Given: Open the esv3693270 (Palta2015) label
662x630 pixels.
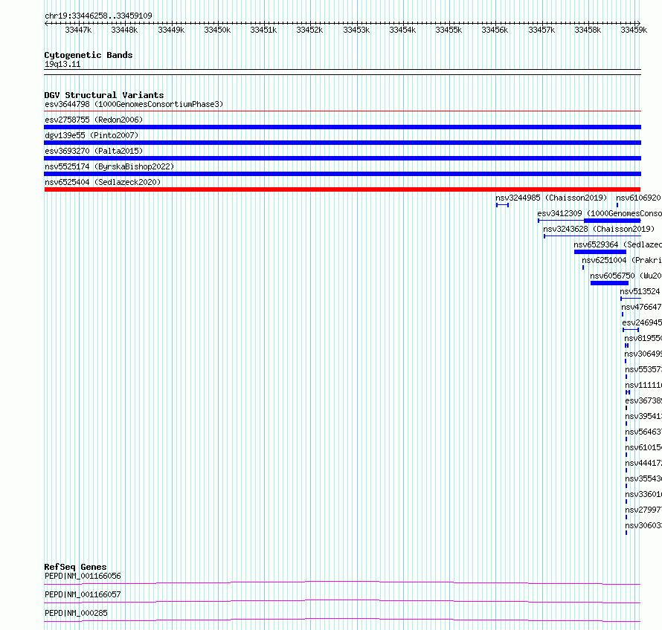Looking at the screenshot, I should pos(94,151).
